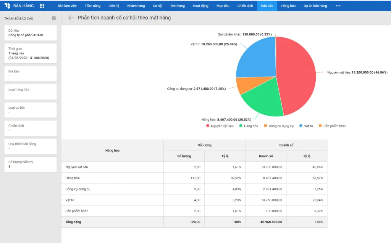Open the 'Quy trình bán hàng' filter
Image resolution: width=391 pixels, height=243 pixels.
coord(30,145)
